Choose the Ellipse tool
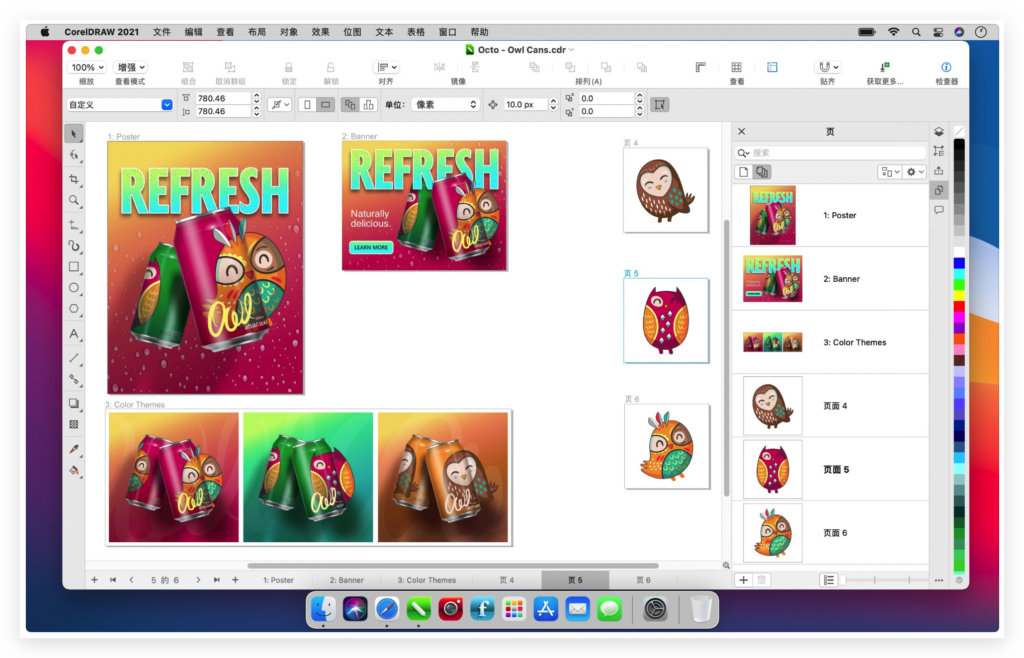 [x=74, y=288]
